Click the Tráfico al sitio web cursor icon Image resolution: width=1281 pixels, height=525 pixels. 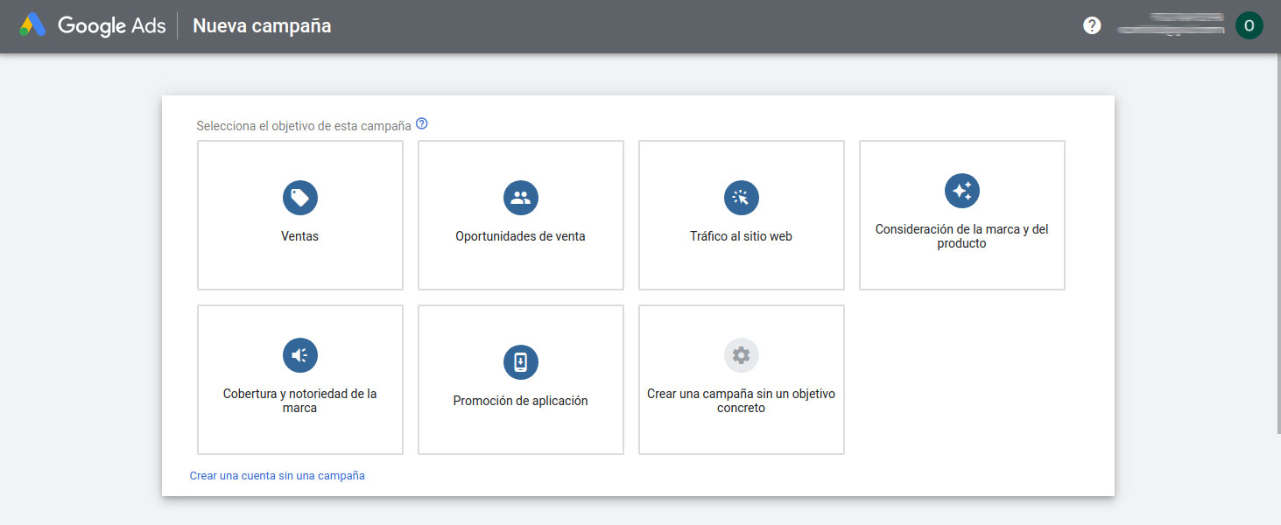point(742,198)
